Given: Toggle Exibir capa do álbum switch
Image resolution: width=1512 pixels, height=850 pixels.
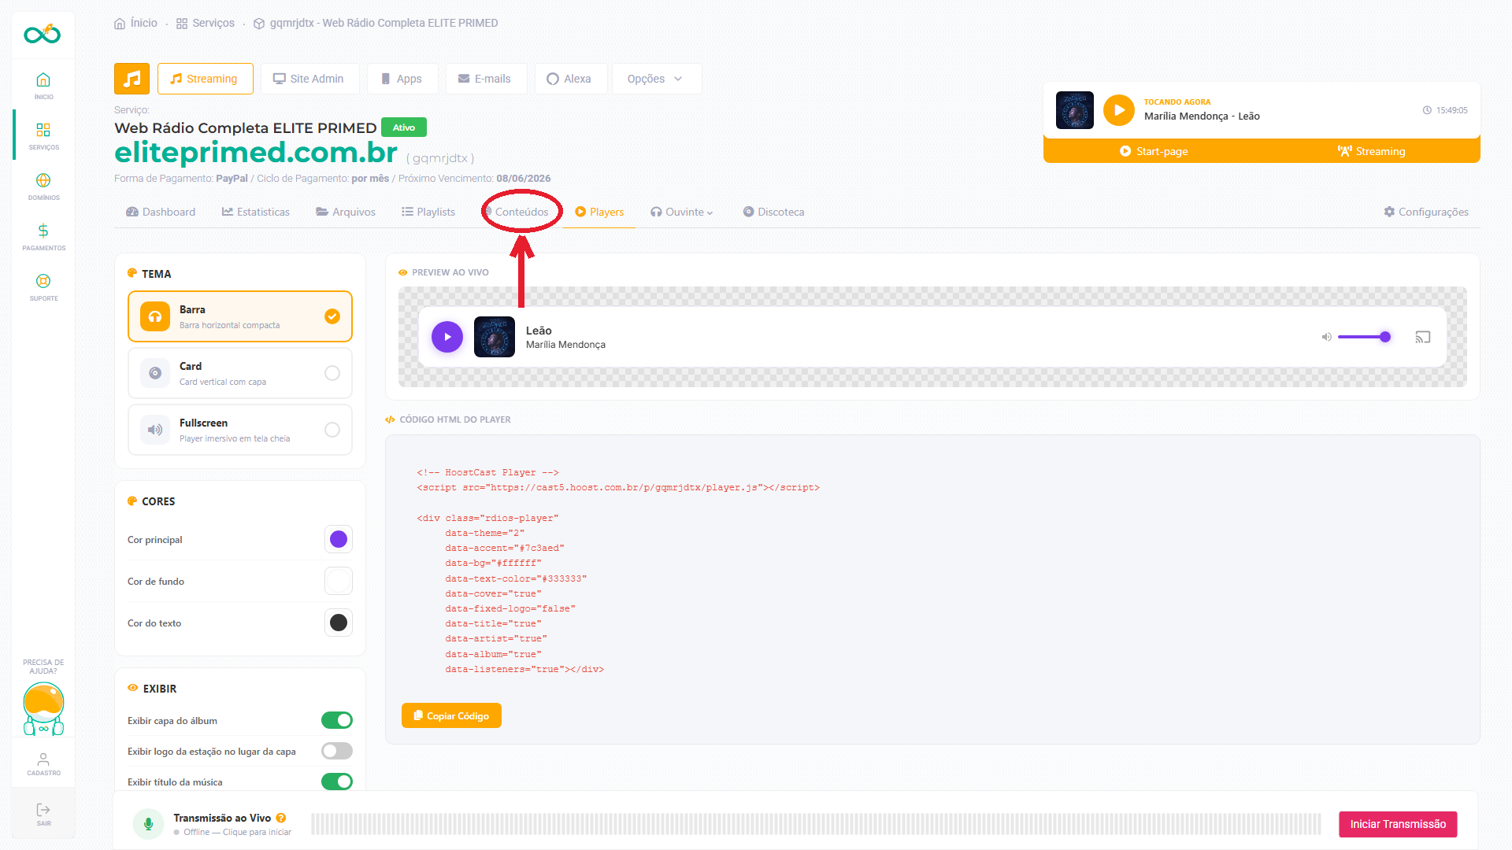Looking at the screenshot, I should tap(337, 720).
